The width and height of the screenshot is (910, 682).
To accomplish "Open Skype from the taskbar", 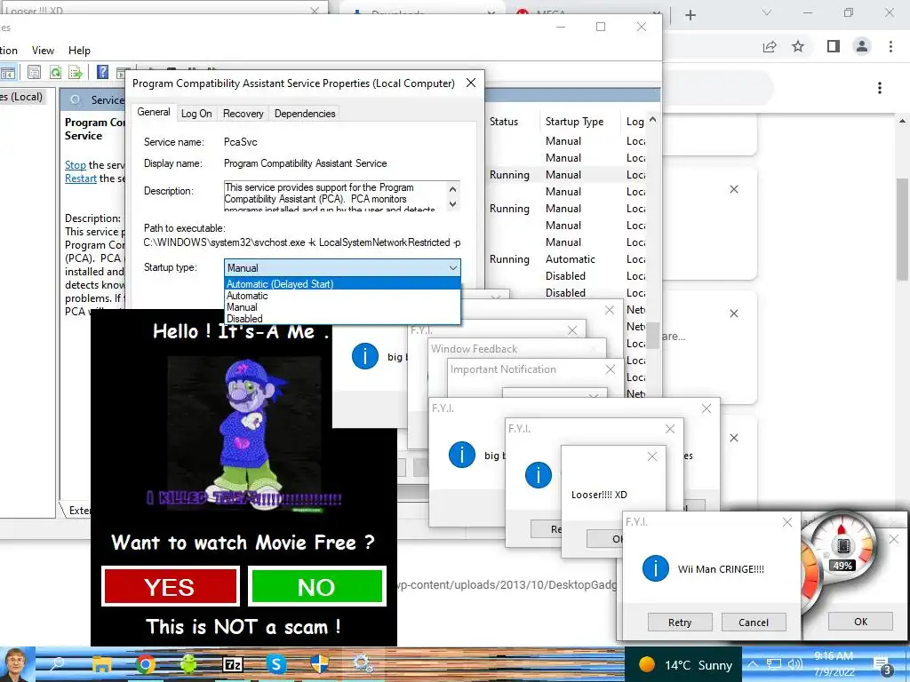I will (276, 664).
